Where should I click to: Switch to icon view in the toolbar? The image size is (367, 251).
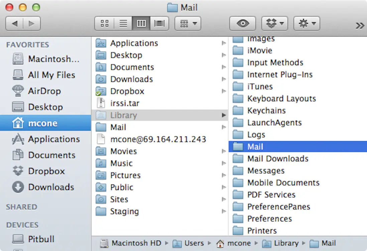click(104, 23)
